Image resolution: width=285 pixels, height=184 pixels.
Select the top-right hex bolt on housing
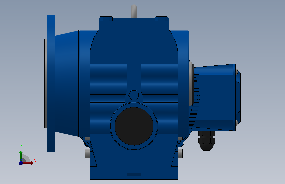tap(162, 19)
